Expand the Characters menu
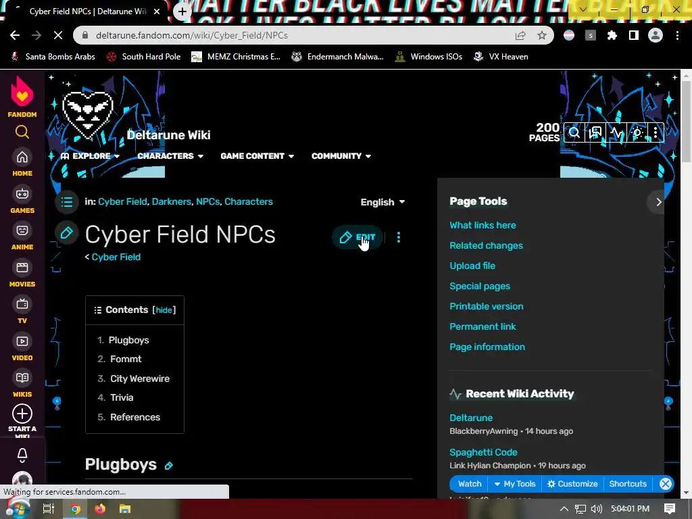 170,156
